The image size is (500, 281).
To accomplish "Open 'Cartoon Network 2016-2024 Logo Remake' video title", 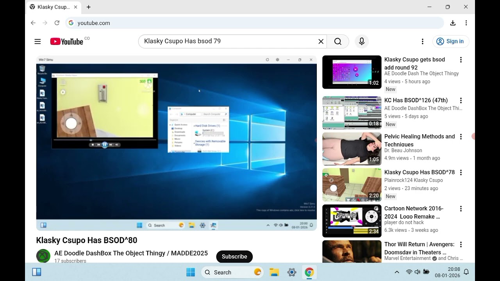I will coord(414,212).
